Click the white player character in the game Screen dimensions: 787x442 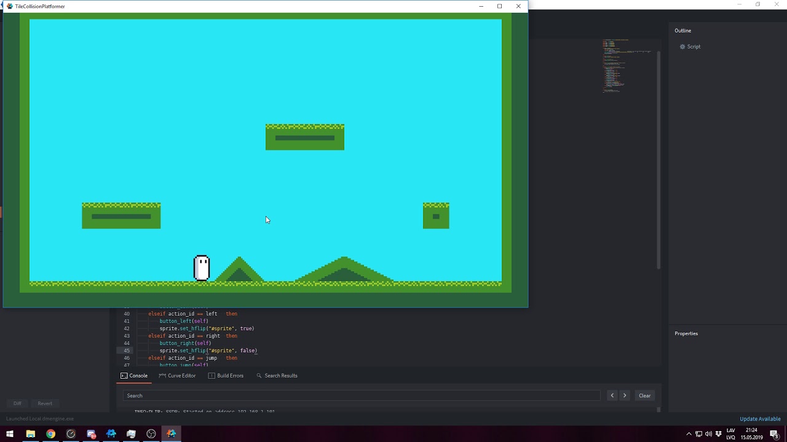(x=202, y=268)
